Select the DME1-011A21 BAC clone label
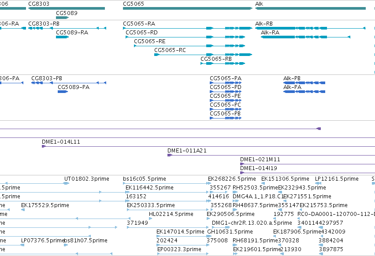375x256 pixels. tap(187, 151)
